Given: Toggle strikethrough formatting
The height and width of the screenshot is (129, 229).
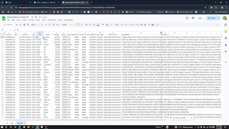Looking at the screenshot, I should pyautogui.click(x=94, y=25).
